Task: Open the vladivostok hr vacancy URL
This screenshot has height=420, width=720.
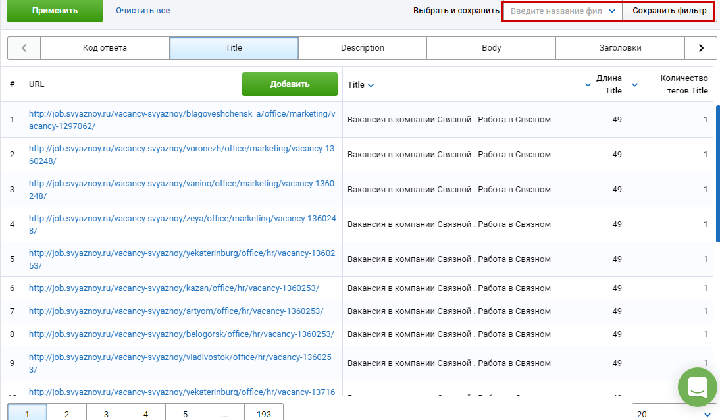Action: click(180, 363)
